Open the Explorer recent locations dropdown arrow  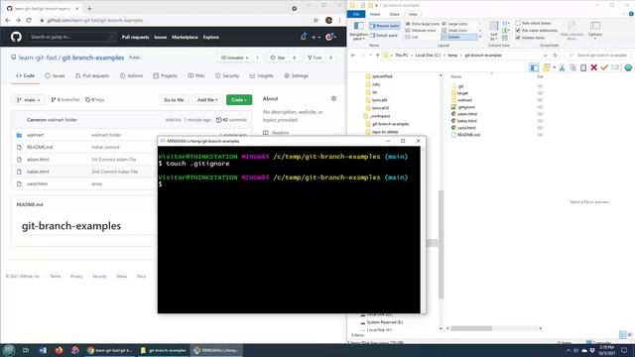[370, 56]
